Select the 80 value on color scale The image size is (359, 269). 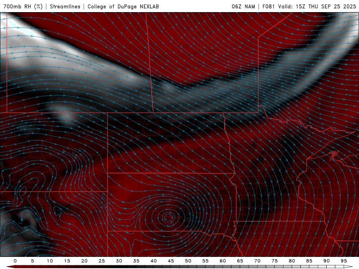tap(292, 261)
